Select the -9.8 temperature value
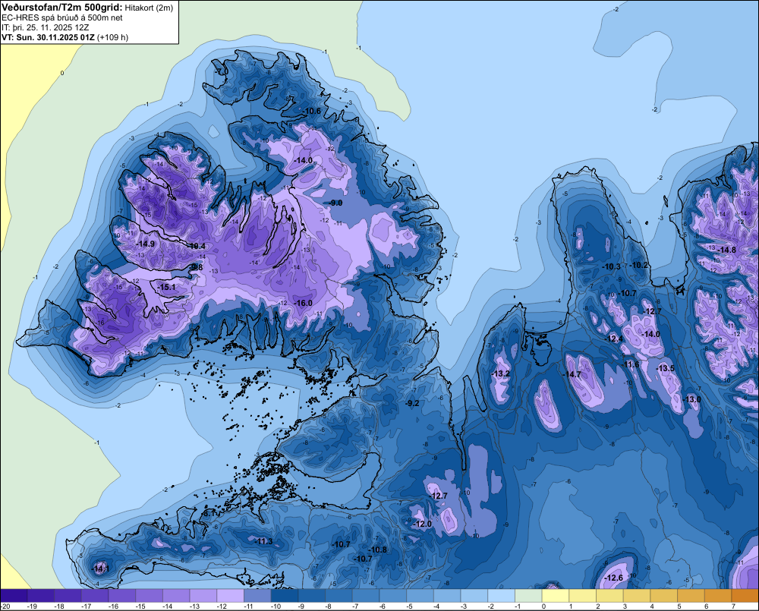 pyautogui.click(x=196, y=267)
